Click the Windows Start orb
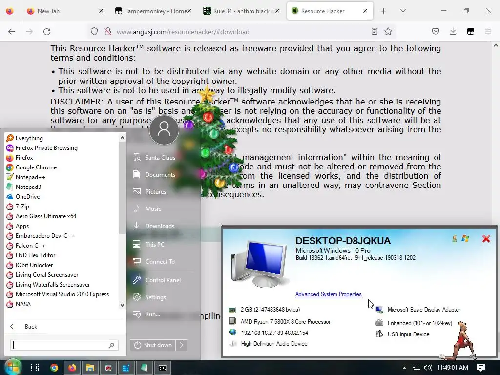The height and width of the screenshot is (375, 500). click(12, 367)
